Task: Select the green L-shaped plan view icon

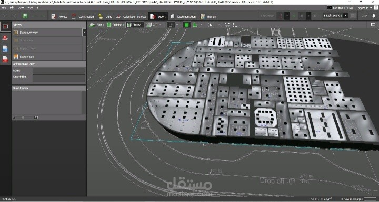Action: click(x=195, y=25)
